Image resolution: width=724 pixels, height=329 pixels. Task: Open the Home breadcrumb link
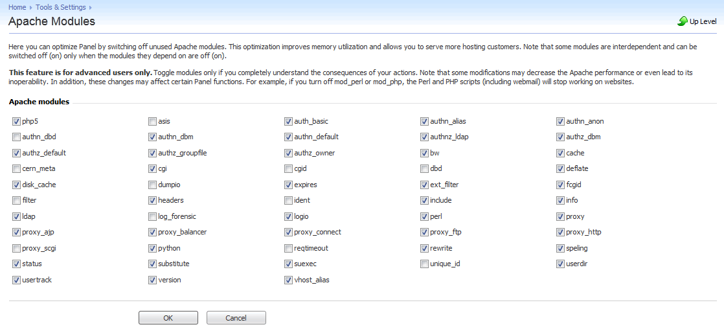coord(17,7)
